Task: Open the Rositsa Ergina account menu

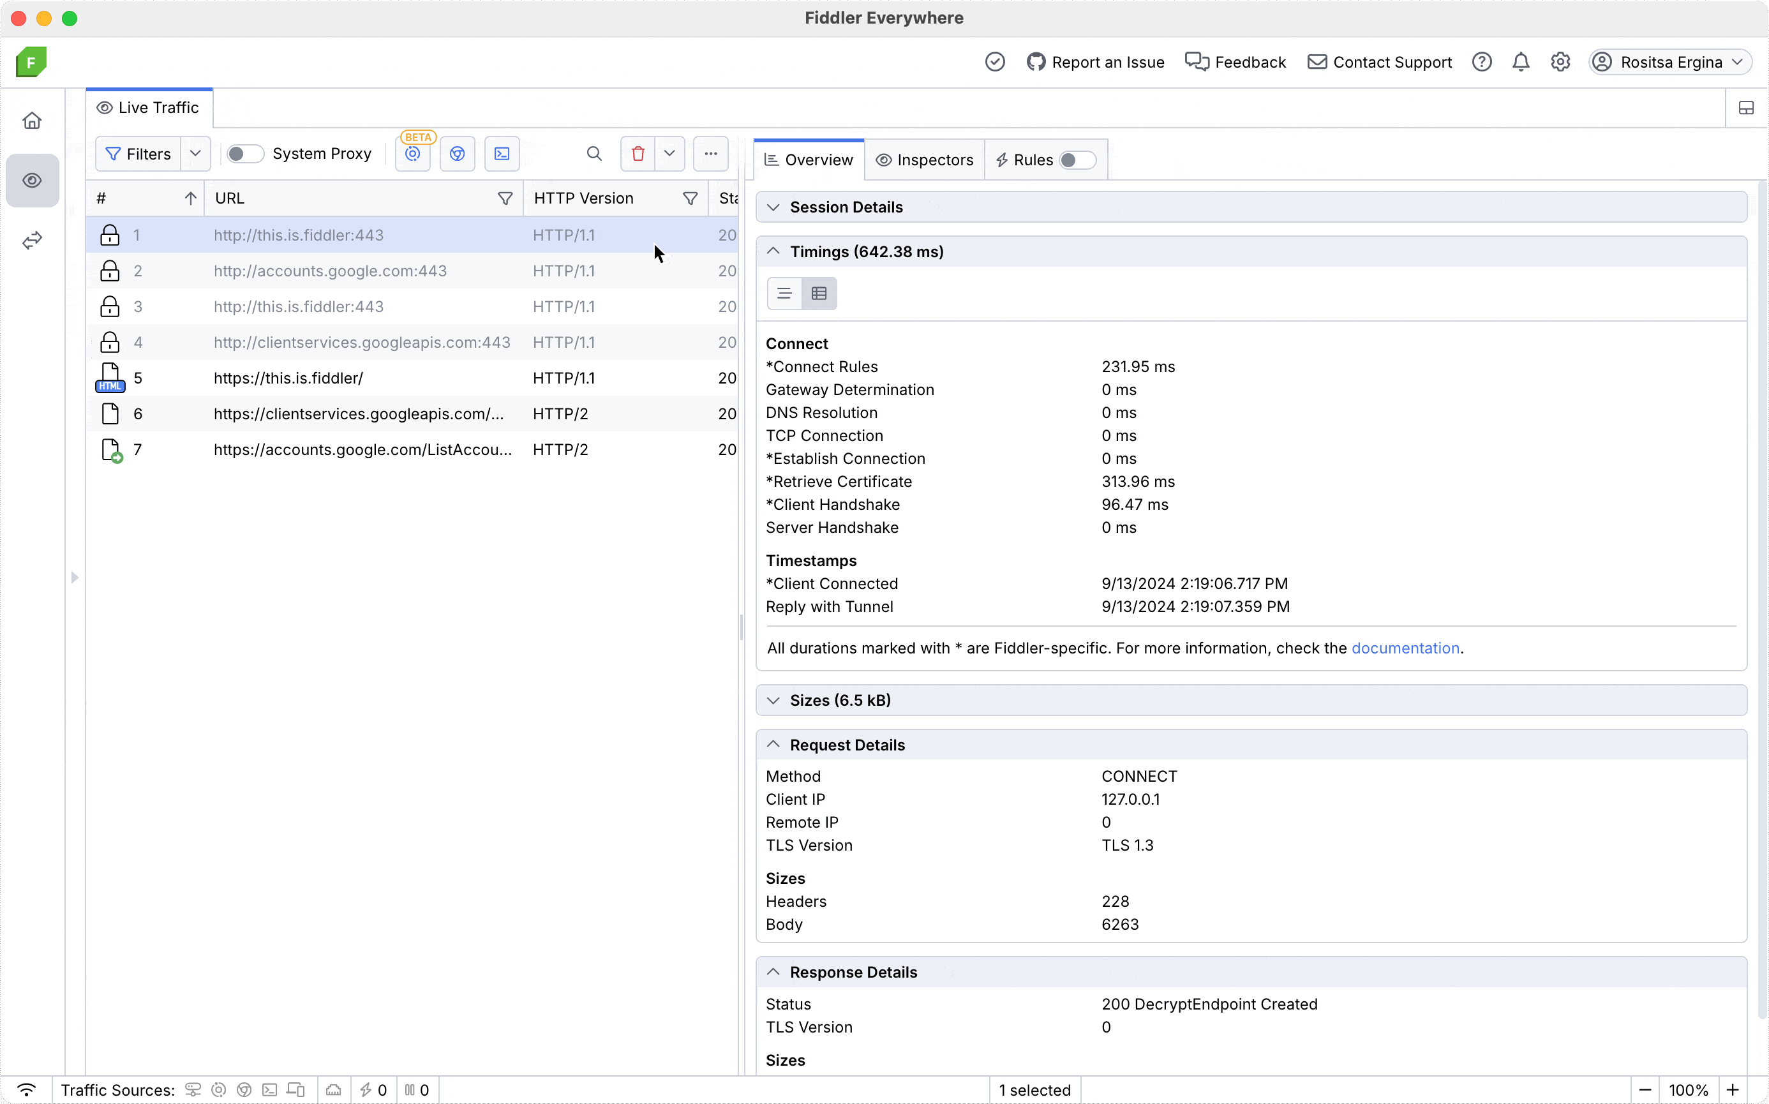Action: click(1669, 62)
